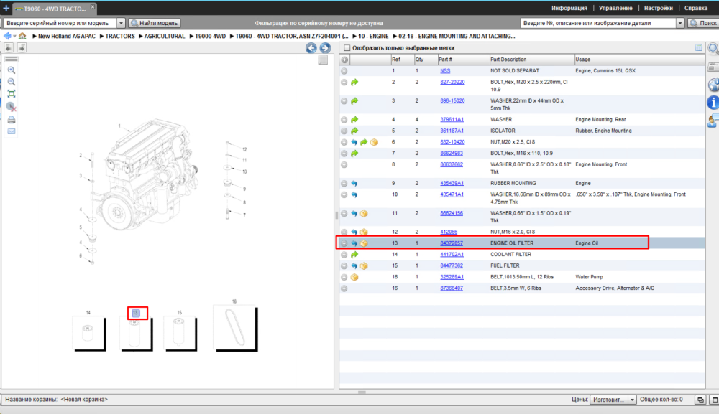Open 'Управление' menu
719x414 pixels.
[615, 8]
